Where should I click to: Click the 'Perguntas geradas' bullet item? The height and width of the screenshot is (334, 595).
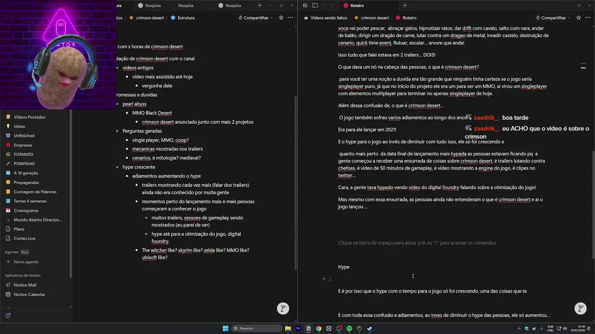click(x=142, y=131)
